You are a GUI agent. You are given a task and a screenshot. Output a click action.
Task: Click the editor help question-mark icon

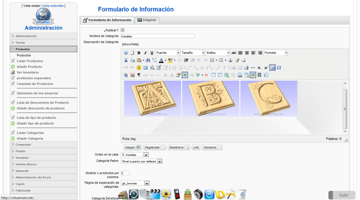(x=126, y=53)
